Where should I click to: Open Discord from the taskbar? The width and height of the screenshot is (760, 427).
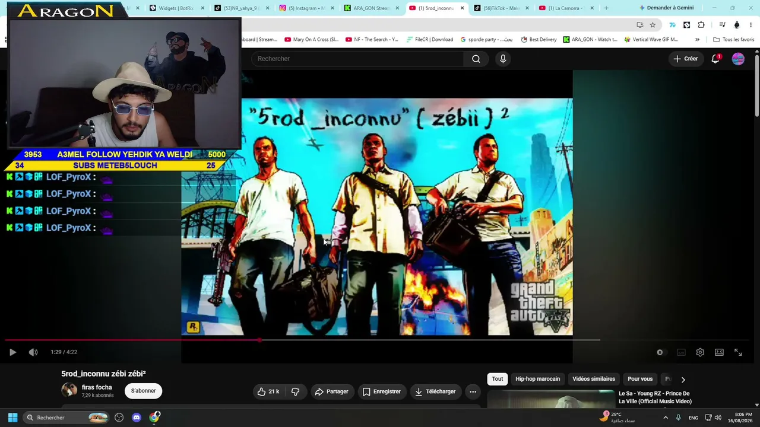click(137, 418)
